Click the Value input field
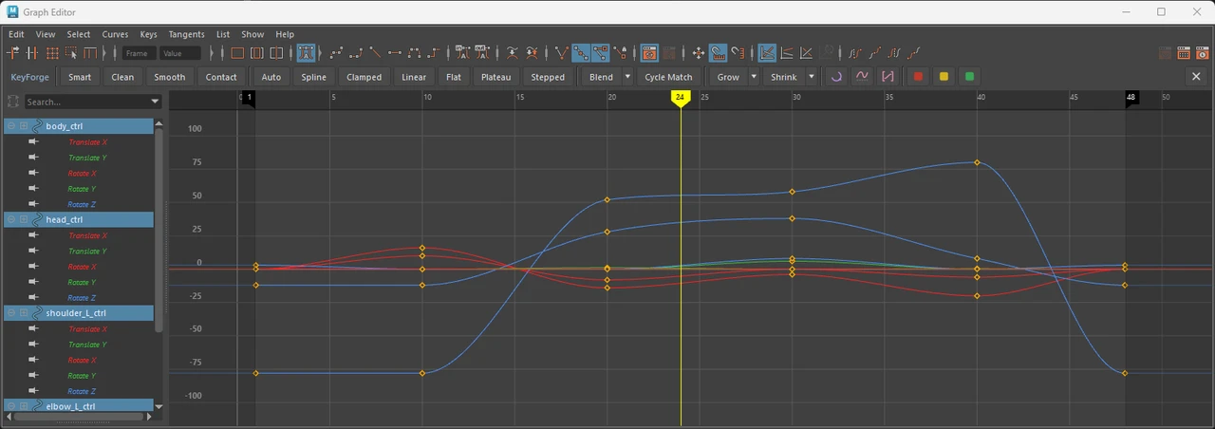1215x429 pixels. tap(180, 53)
